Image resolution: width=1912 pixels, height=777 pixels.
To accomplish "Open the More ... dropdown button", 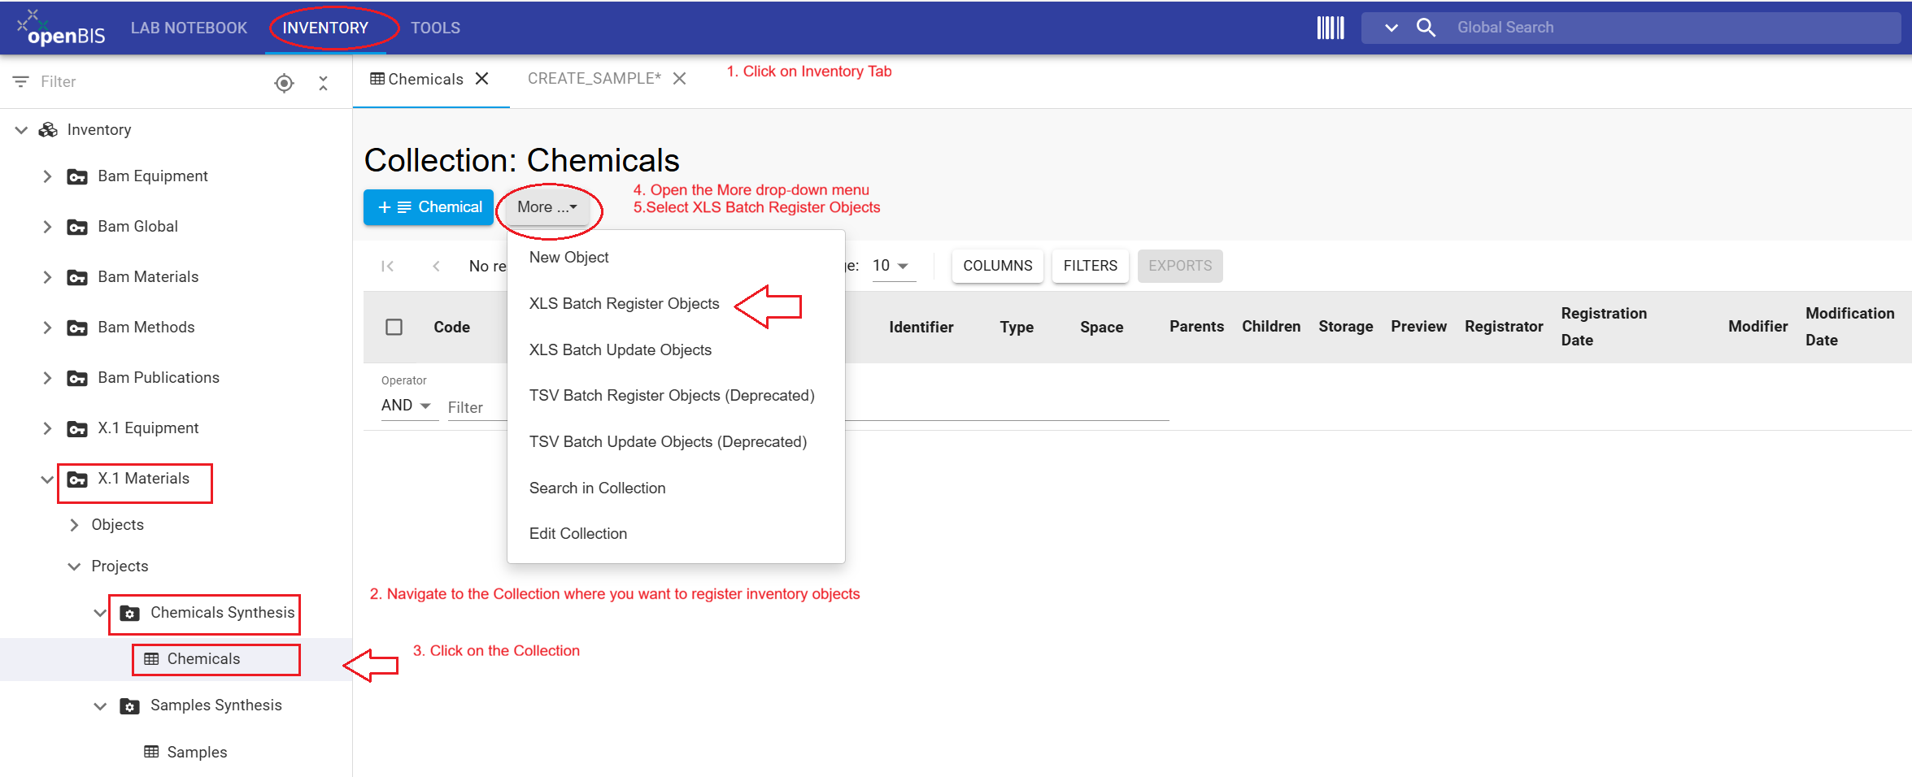I will pos(547,207).
